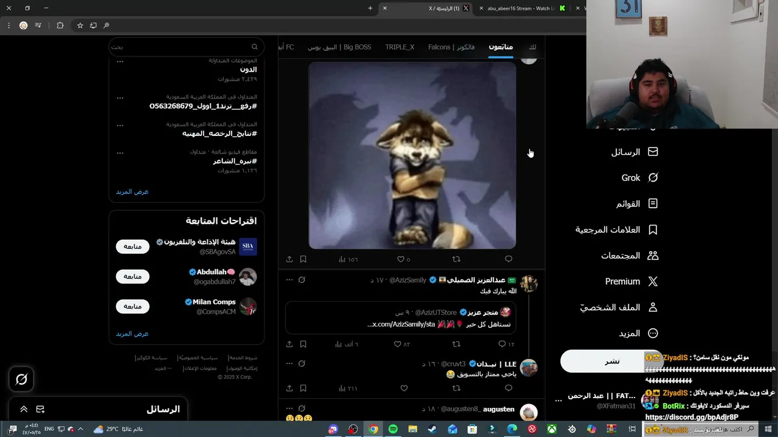The height and width of the screenshot is (437, 778).
Task: Open more options for #نبره_الشاعر trend
Action: 120,152
